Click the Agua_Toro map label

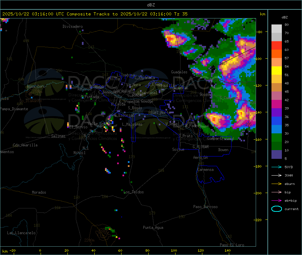click(36, 86)
